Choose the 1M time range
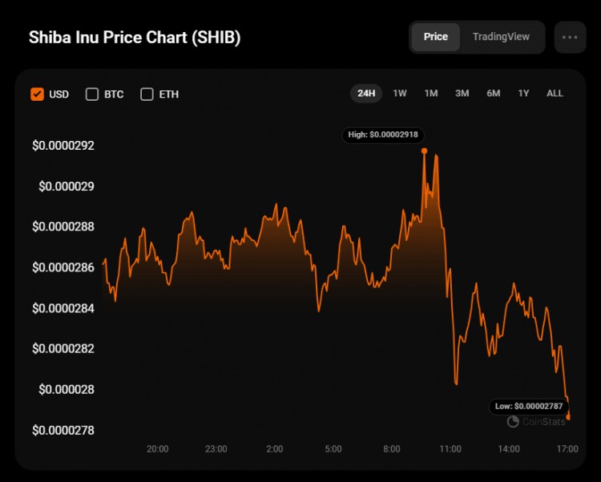 click(x=431, y=94)
